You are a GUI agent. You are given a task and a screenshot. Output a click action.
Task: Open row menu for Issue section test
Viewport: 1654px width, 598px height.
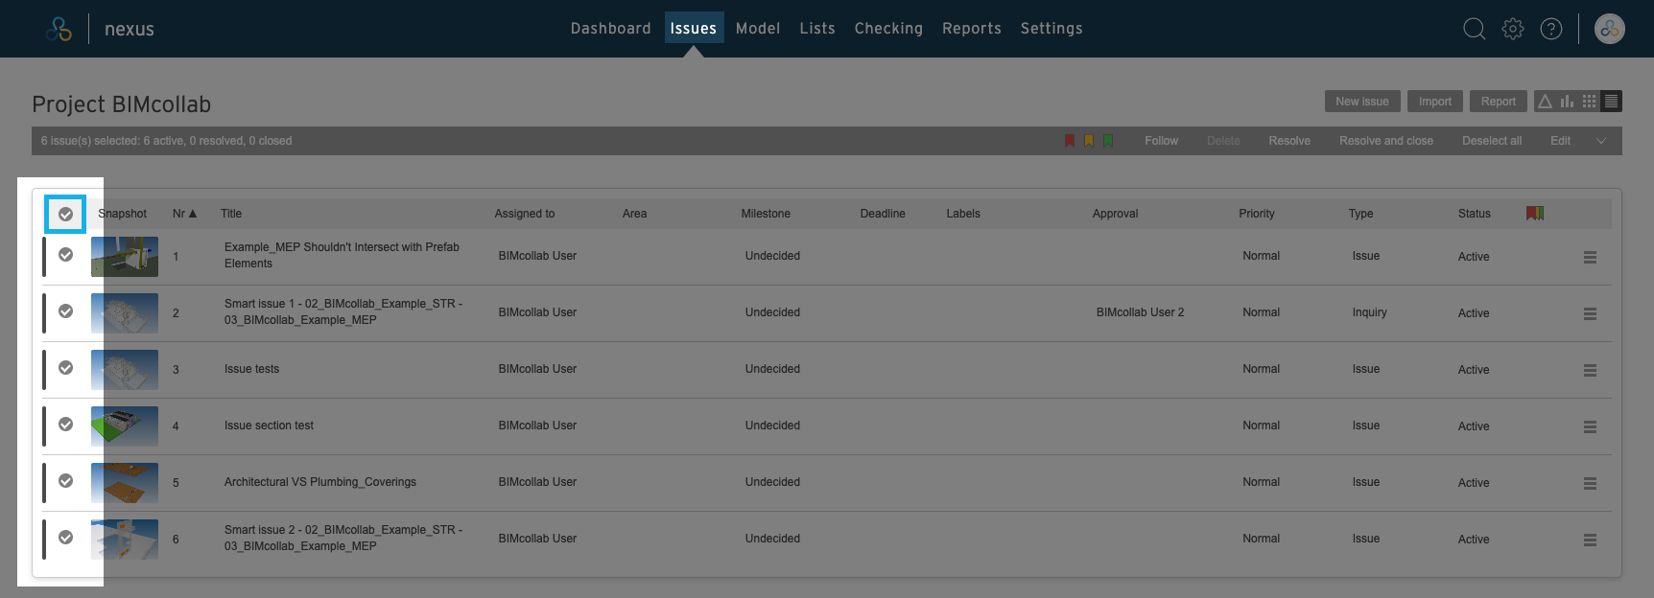(1590, 426)
